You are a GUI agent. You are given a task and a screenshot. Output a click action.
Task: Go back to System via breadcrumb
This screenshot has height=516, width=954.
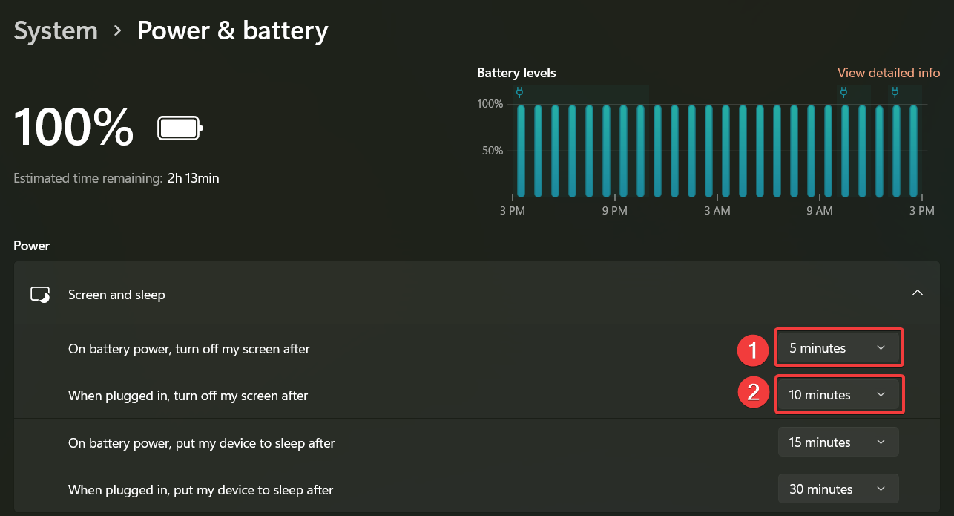coord(56,31)
